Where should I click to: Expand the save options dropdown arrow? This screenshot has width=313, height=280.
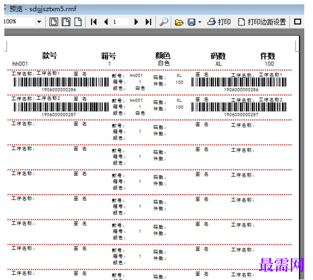[x=199, y=22]
